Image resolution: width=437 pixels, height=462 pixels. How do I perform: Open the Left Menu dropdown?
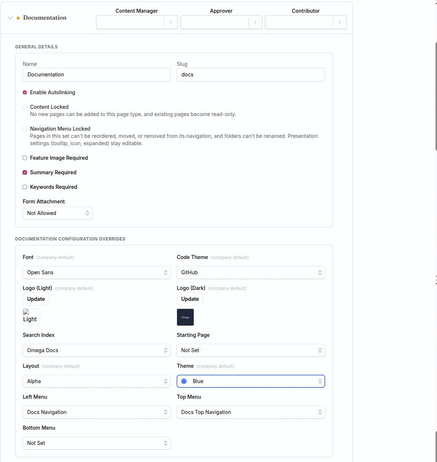97,412
